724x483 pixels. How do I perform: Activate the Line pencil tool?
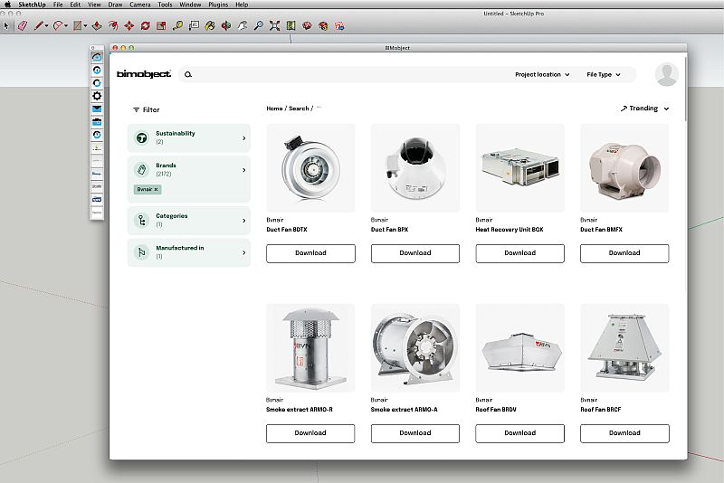tap(38, 26)
